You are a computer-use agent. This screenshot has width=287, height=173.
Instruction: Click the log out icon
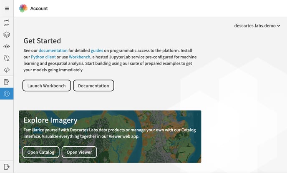tap(7, 167)
